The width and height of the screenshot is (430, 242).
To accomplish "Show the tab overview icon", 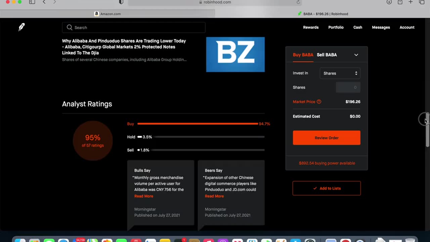I will [x=422, y=2].
